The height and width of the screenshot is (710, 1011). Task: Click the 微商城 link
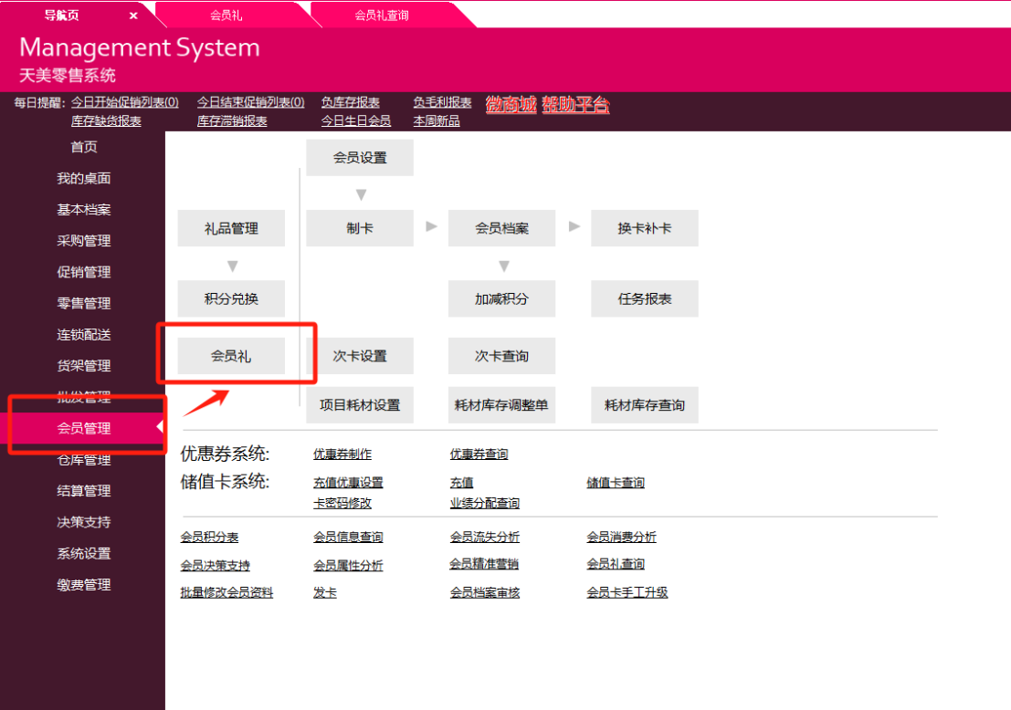click(511, 104)
